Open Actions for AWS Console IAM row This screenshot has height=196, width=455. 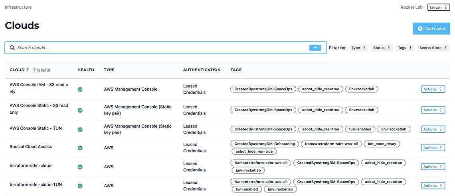433,89
